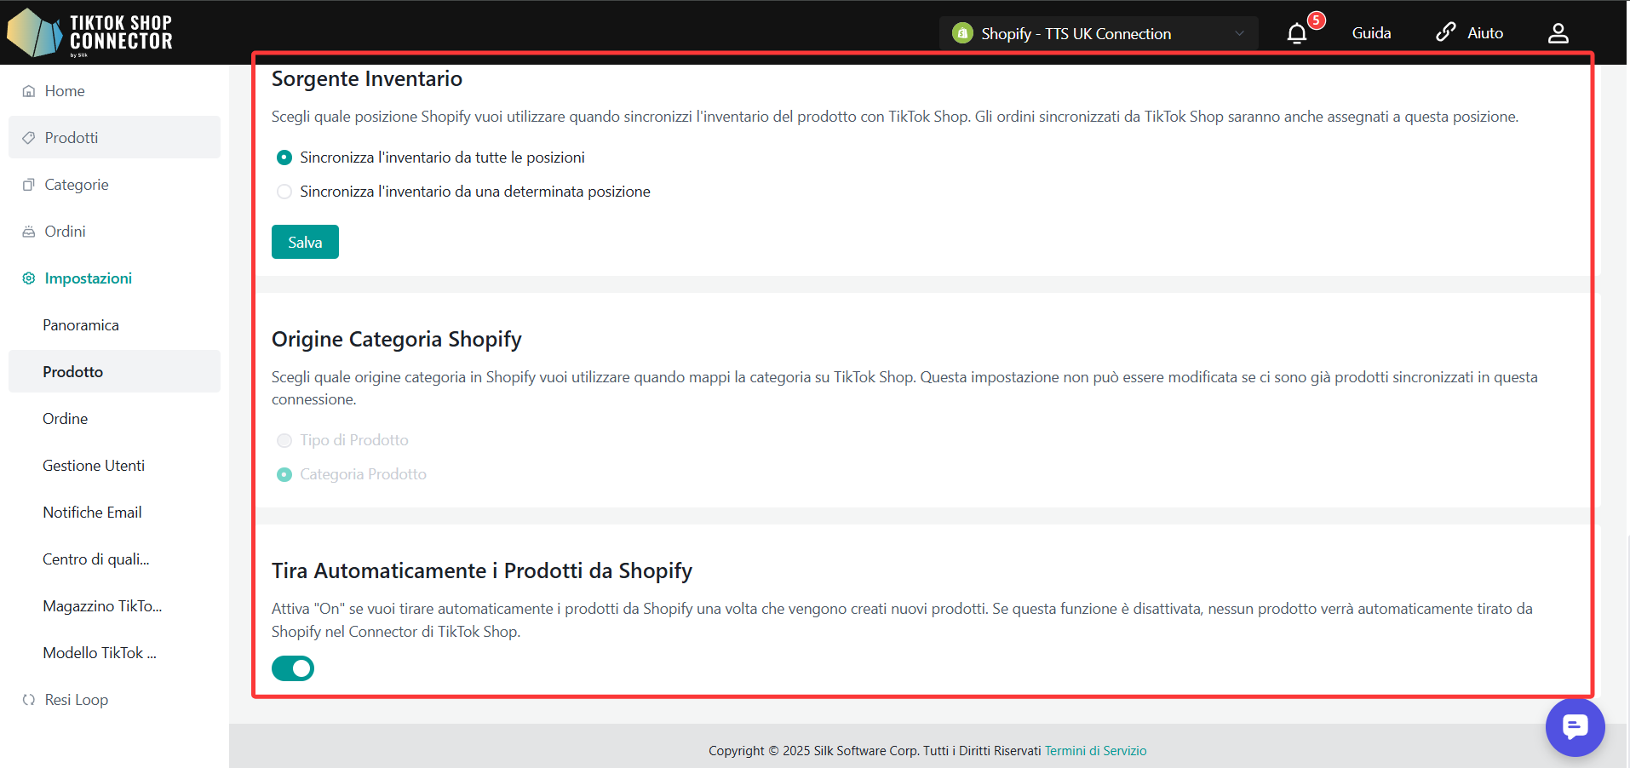This screenshot has height=768, width=1630.
Task: Open Termini di Servizio link
Action: pyautogui.click(x=1095, y=750)
